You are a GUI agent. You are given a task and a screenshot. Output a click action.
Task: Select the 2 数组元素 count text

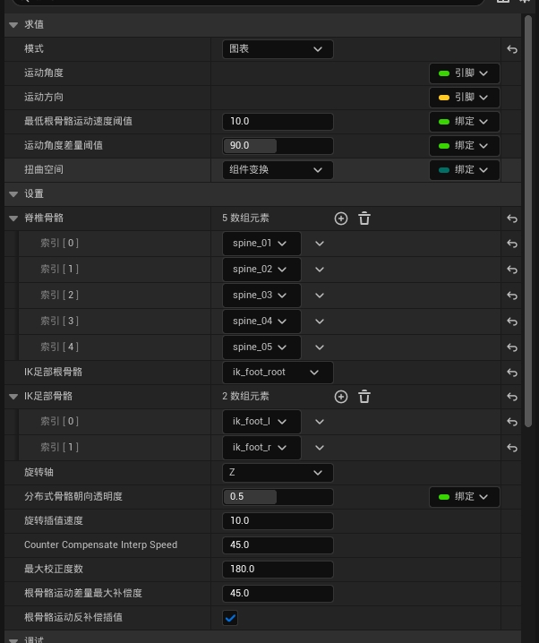click(245, 396)
